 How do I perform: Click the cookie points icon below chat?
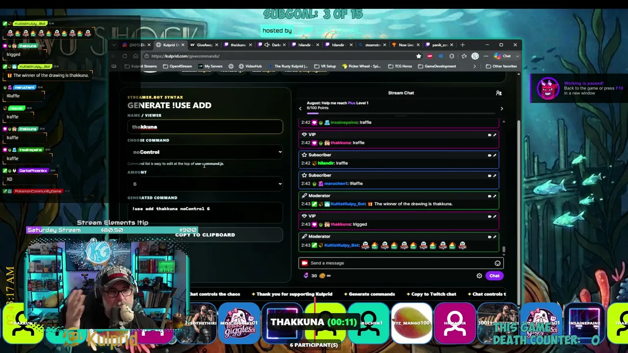coord(322,276)
